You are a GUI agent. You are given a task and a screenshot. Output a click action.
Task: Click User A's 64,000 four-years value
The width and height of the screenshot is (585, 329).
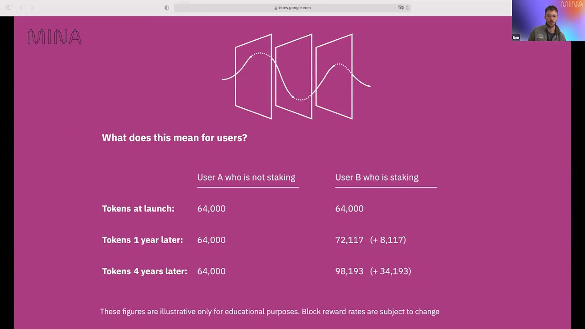211,271
